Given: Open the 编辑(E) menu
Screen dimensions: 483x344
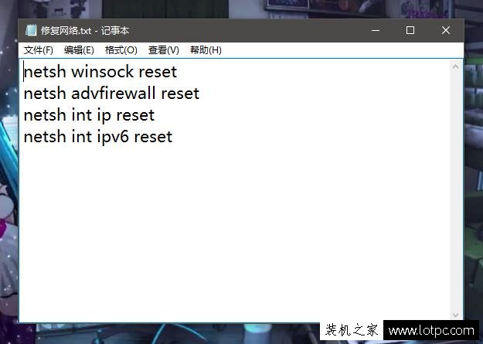Looking at the screenshot, I should 79,50.
